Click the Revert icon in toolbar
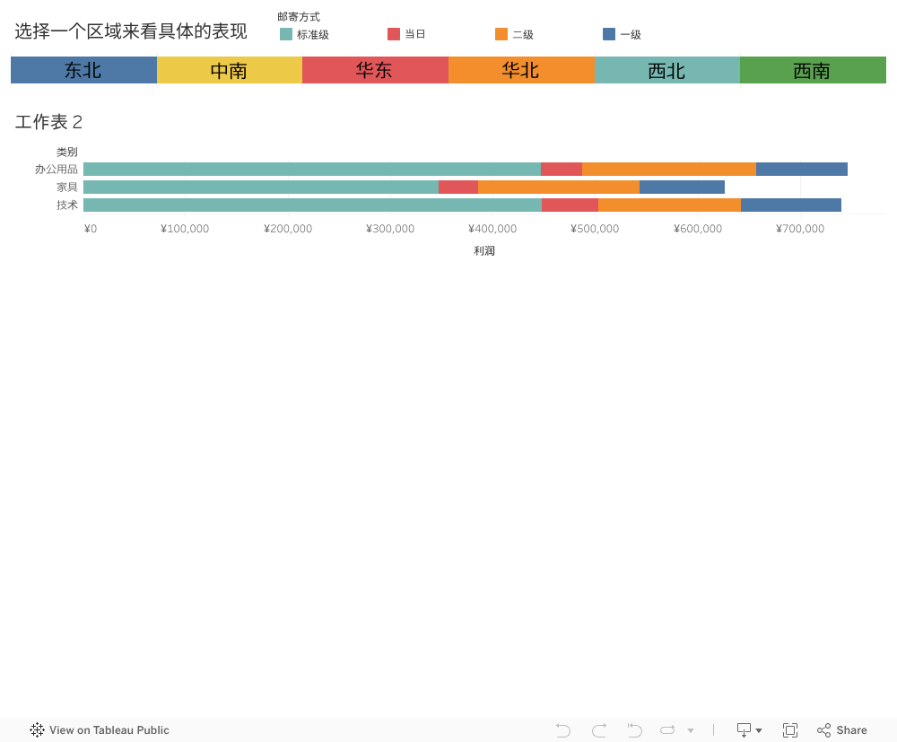Viewport: 897px width, 742px height. pos(635,730)
